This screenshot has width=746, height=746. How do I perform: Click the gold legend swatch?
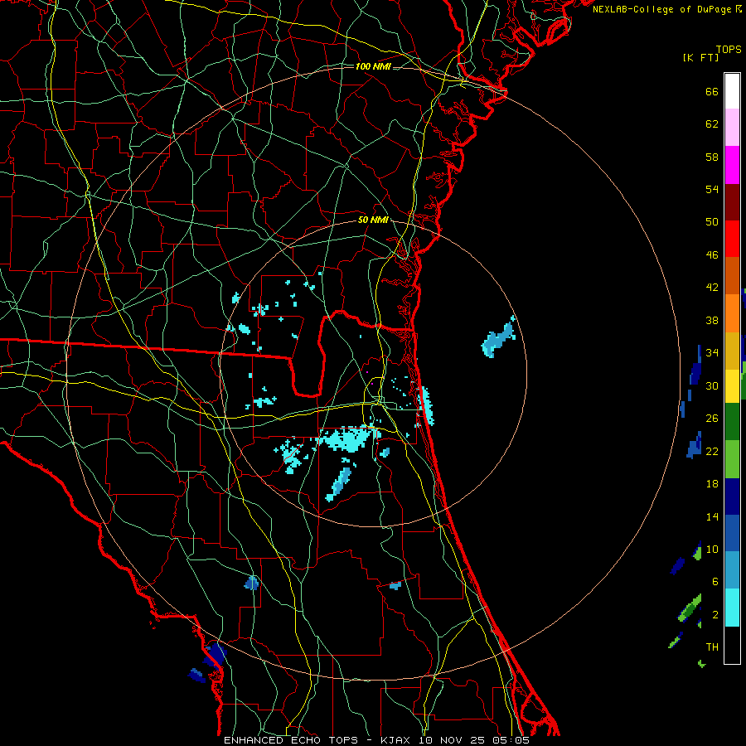(732, 351)
